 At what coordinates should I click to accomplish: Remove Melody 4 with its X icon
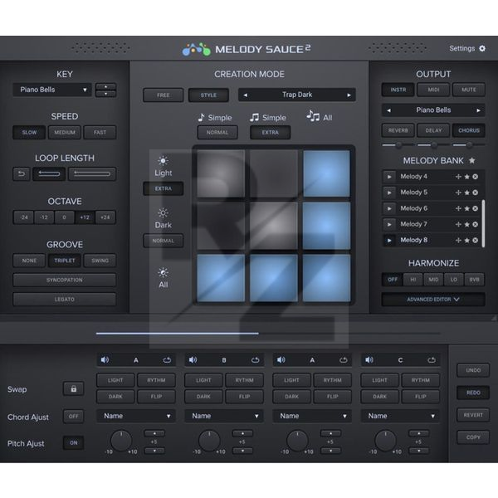point(475,177)
